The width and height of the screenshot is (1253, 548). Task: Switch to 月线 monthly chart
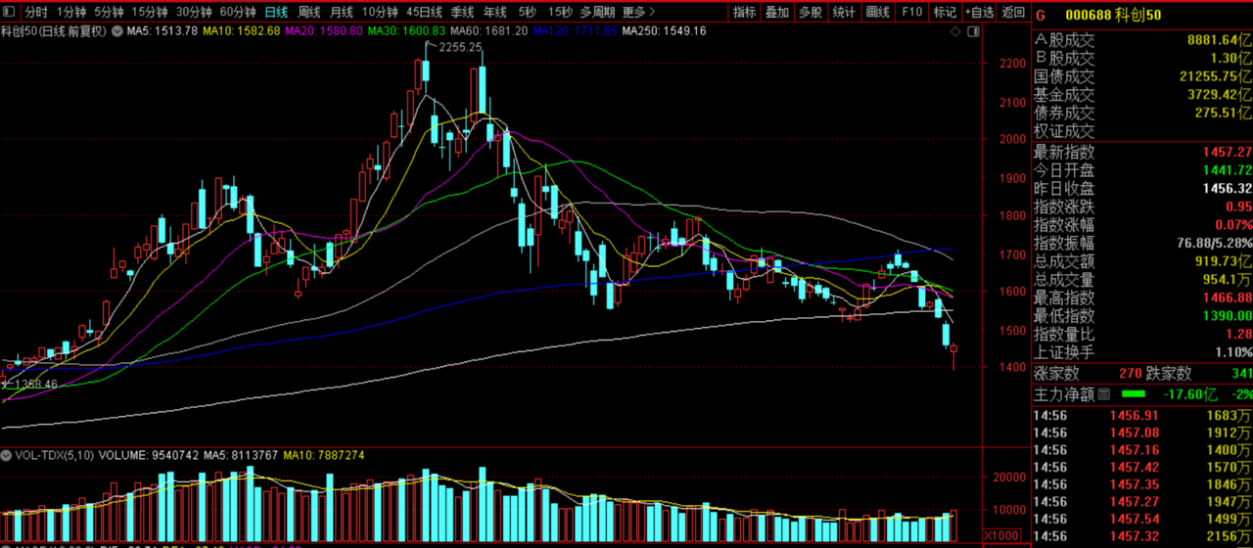point(341,13)
